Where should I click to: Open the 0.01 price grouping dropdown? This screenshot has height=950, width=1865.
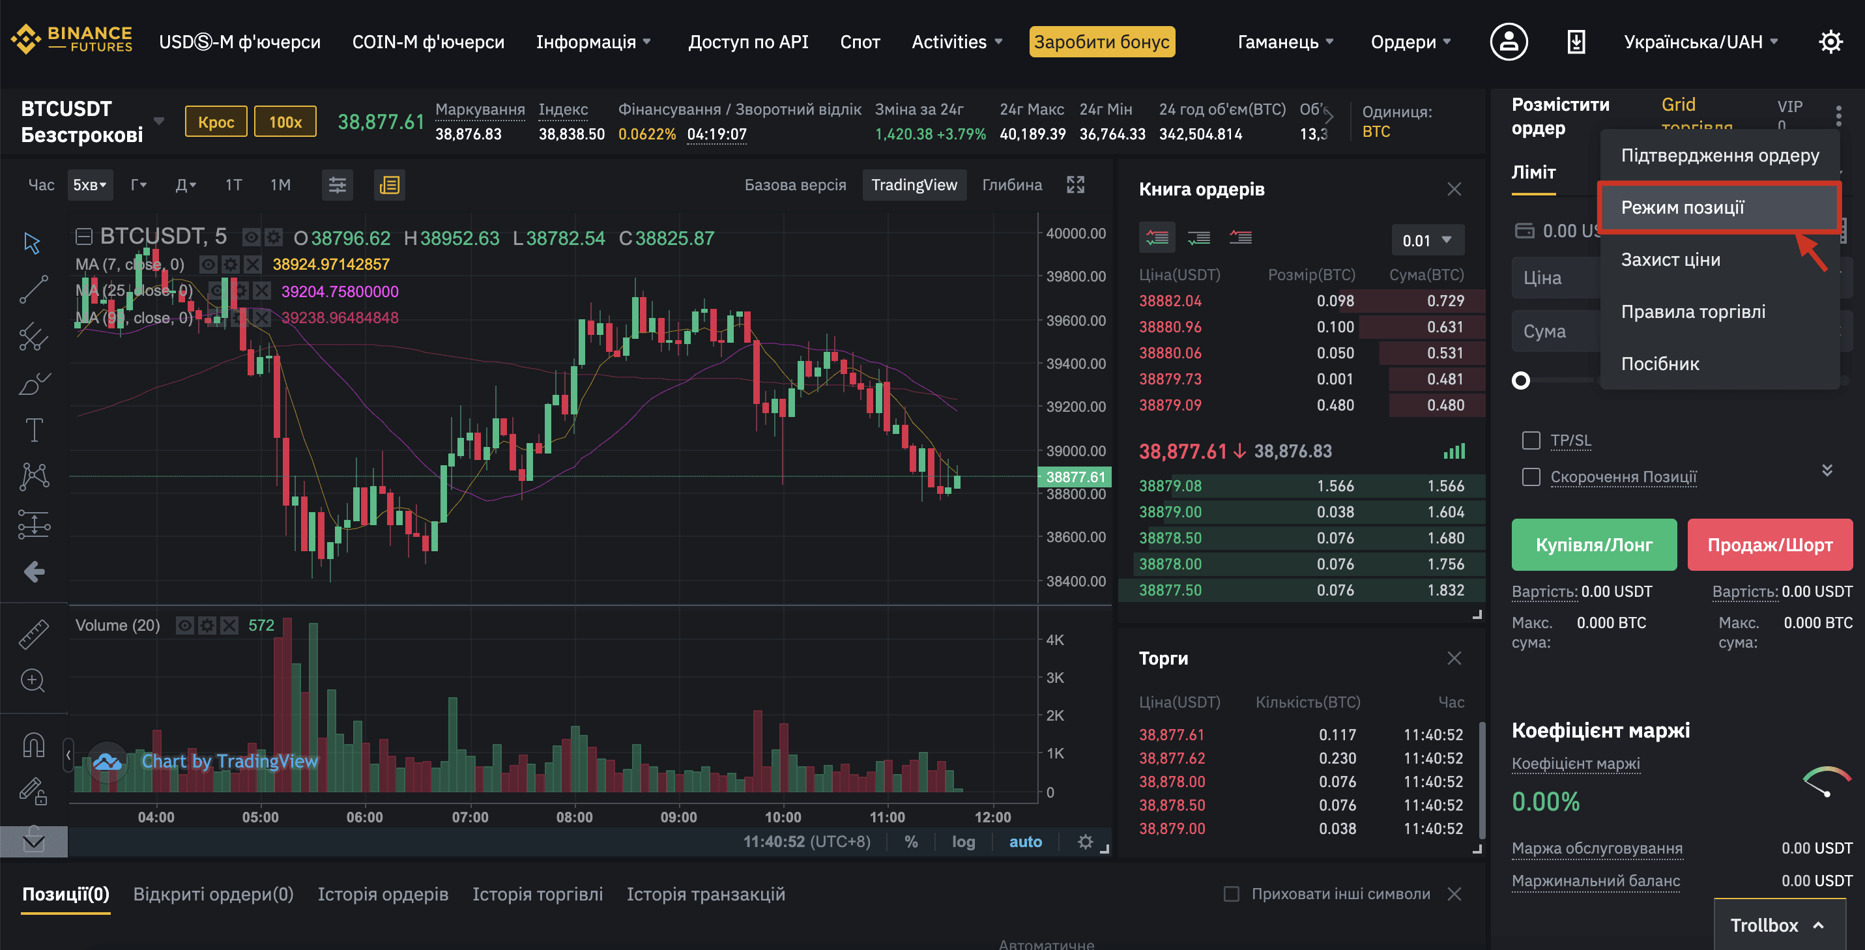coord(1427,240)
